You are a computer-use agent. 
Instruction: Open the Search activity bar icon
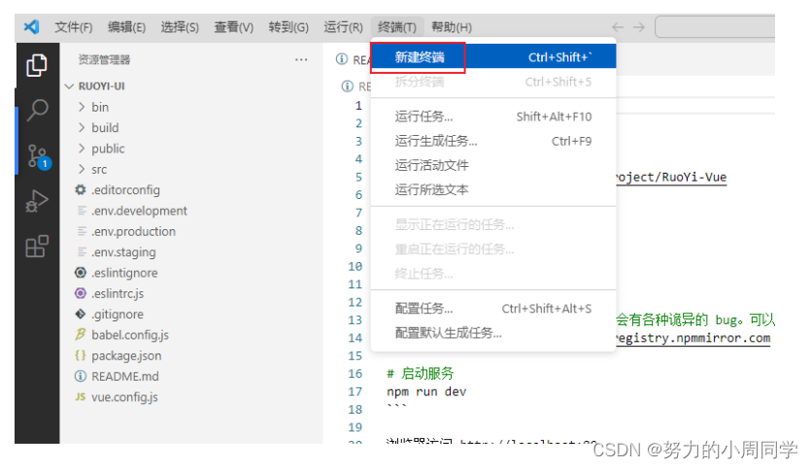pos(37,110)
